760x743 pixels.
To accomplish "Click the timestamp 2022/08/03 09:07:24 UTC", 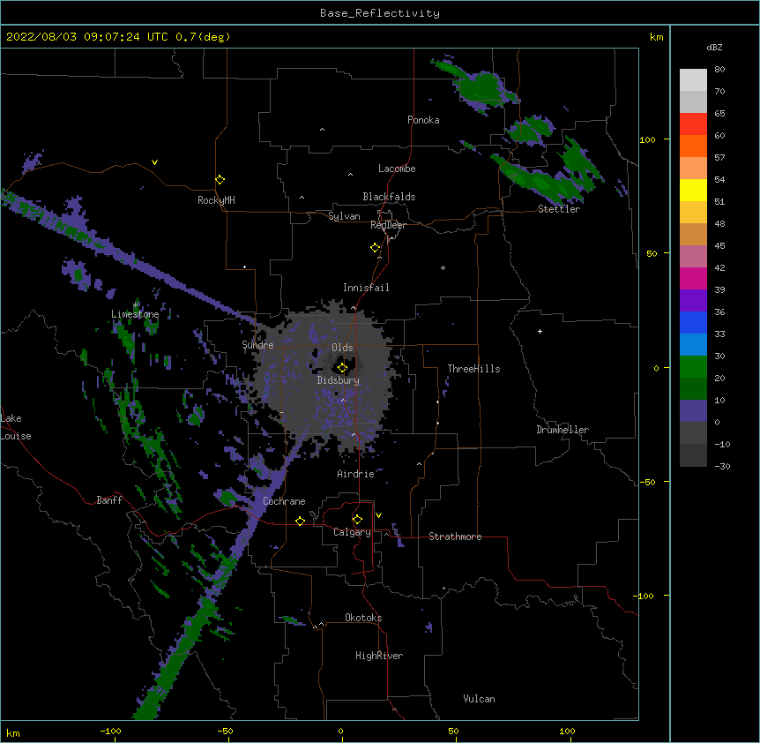I will [87, 37].
